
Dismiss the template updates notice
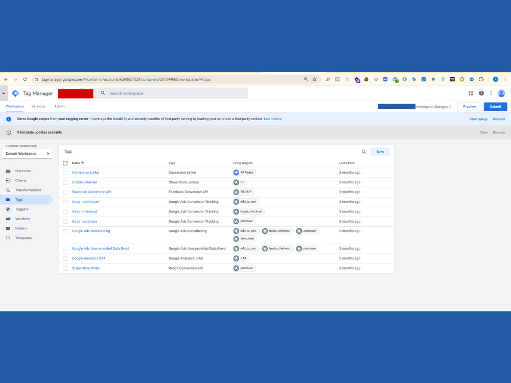(x=499, y=132)
